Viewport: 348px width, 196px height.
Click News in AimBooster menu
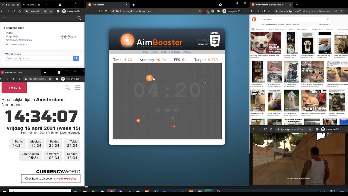154,52
